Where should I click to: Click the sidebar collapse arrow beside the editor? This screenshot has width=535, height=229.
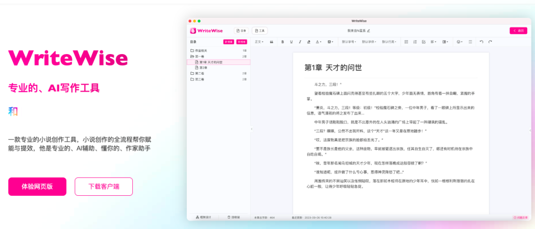(x=252, y=129)
